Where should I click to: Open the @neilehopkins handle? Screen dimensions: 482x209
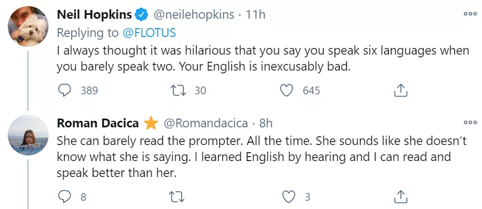194,15
